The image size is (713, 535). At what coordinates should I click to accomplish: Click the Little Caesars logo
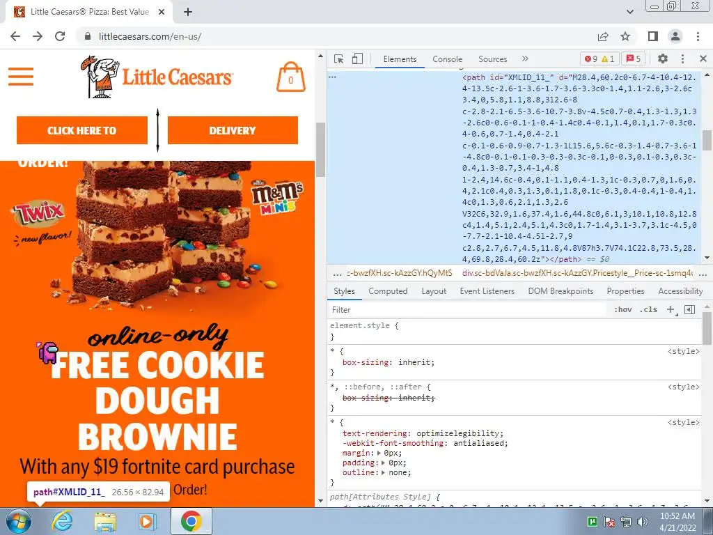pyautogui.click(x=157, y=77)
